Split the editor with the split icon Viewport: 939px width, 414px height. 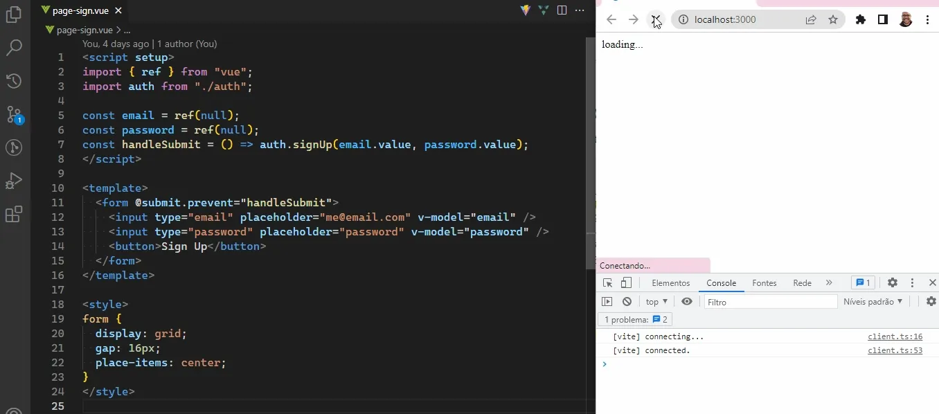pos(561,10)
